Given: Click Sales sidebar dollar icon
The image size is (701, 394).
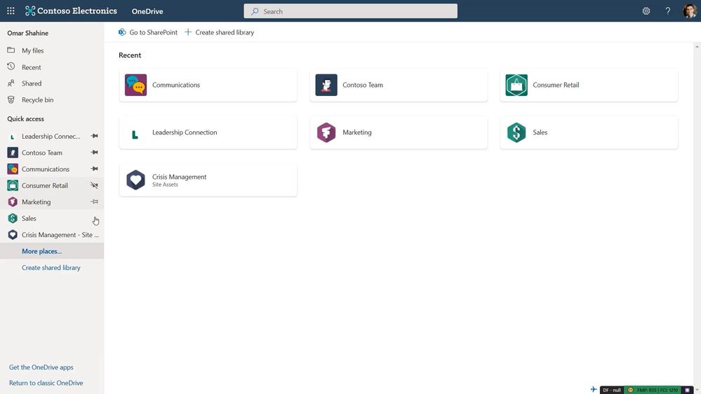Looking at the screenshot, I should click(x=13, y=218).
